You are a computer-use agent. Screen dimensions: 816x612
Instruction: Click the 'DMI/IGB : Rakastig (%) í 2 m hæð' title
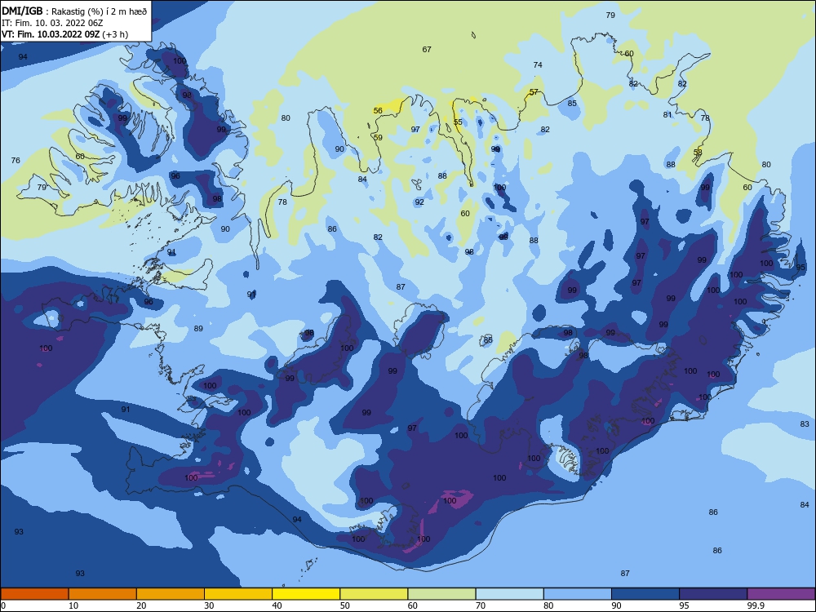74,11
